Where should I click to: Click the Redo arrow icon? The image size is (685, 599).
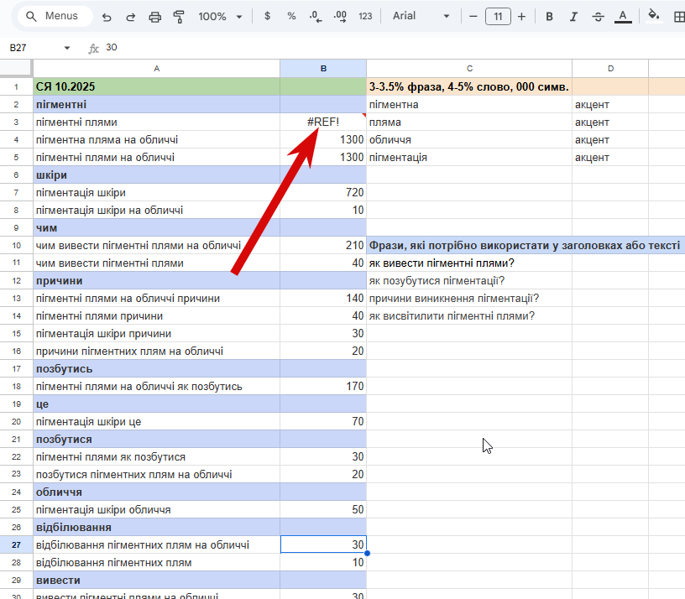pos(130,17)
